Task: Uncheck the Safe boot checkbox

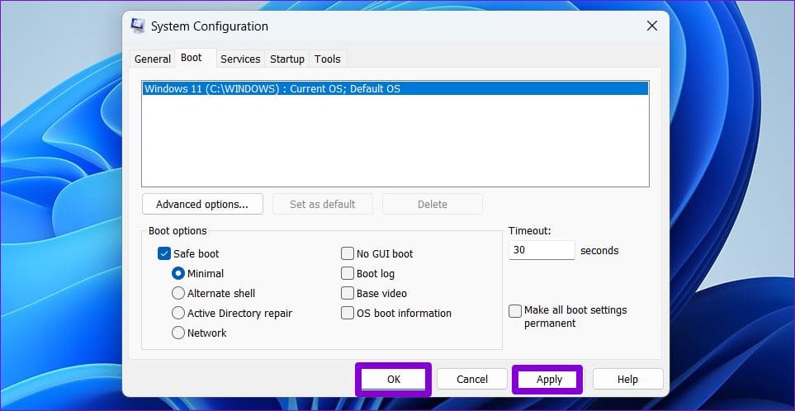Action: 163,254
